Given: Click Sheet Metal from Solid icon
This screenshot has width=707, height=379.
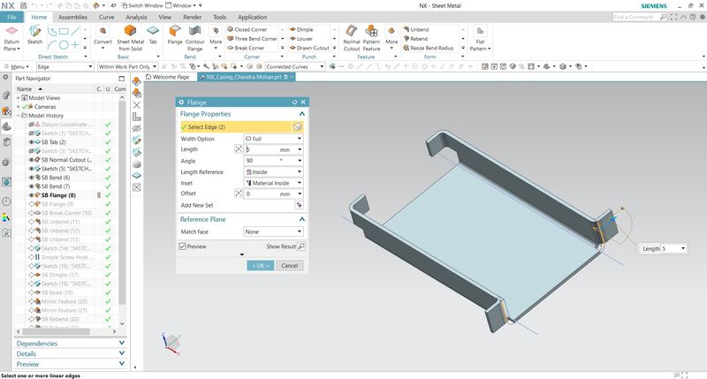Looking at the screenshot, I should [x=130, y=31].
